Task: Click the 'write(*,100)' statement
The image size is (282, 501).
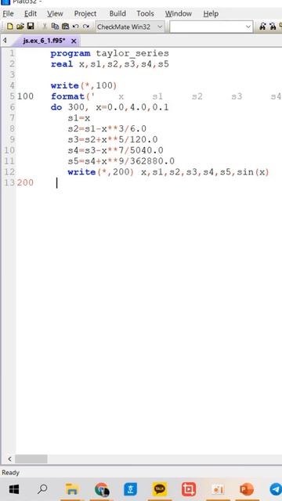Action: 84,85
